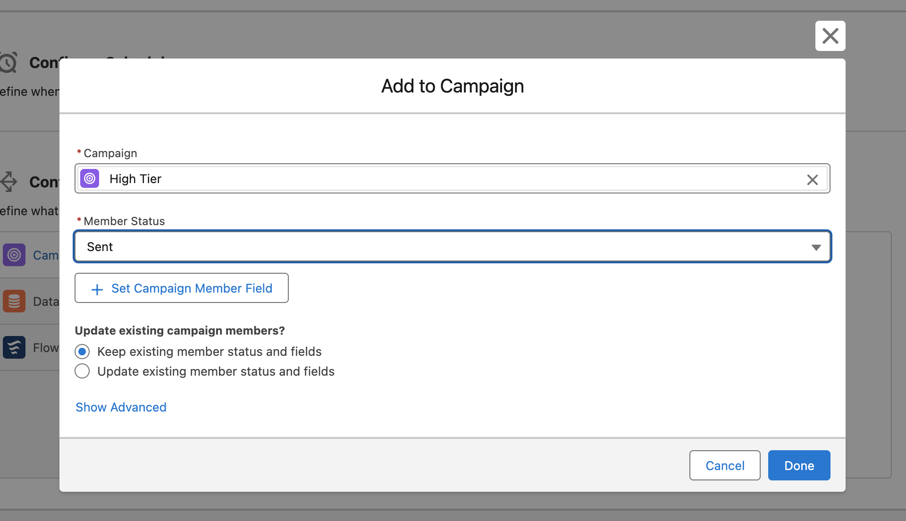The image size is (906, 521).
Task: Select the Data item label
Action: point(46,302)
